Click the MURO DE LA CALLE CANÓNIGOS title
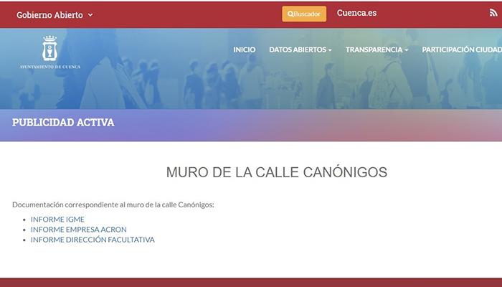The image size is (502, 287). pos(276,172)
